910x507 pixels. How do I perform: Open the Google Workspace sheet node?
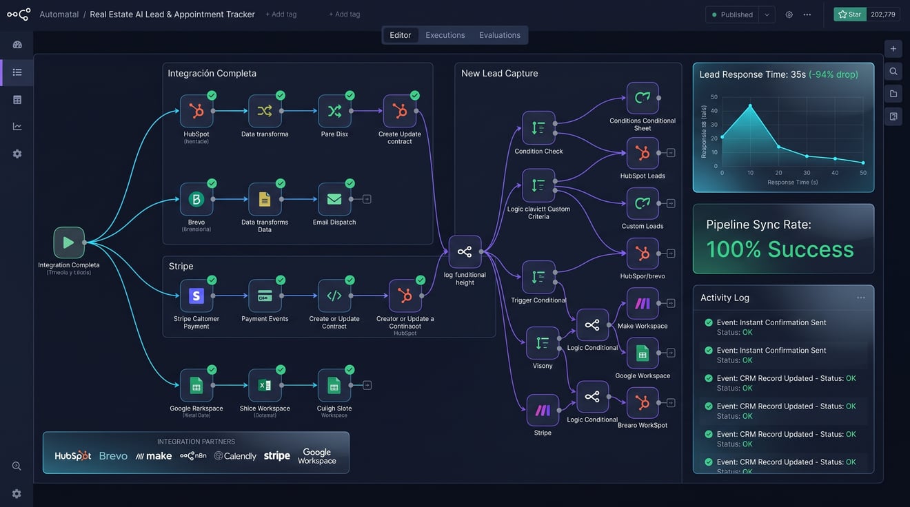643,353
